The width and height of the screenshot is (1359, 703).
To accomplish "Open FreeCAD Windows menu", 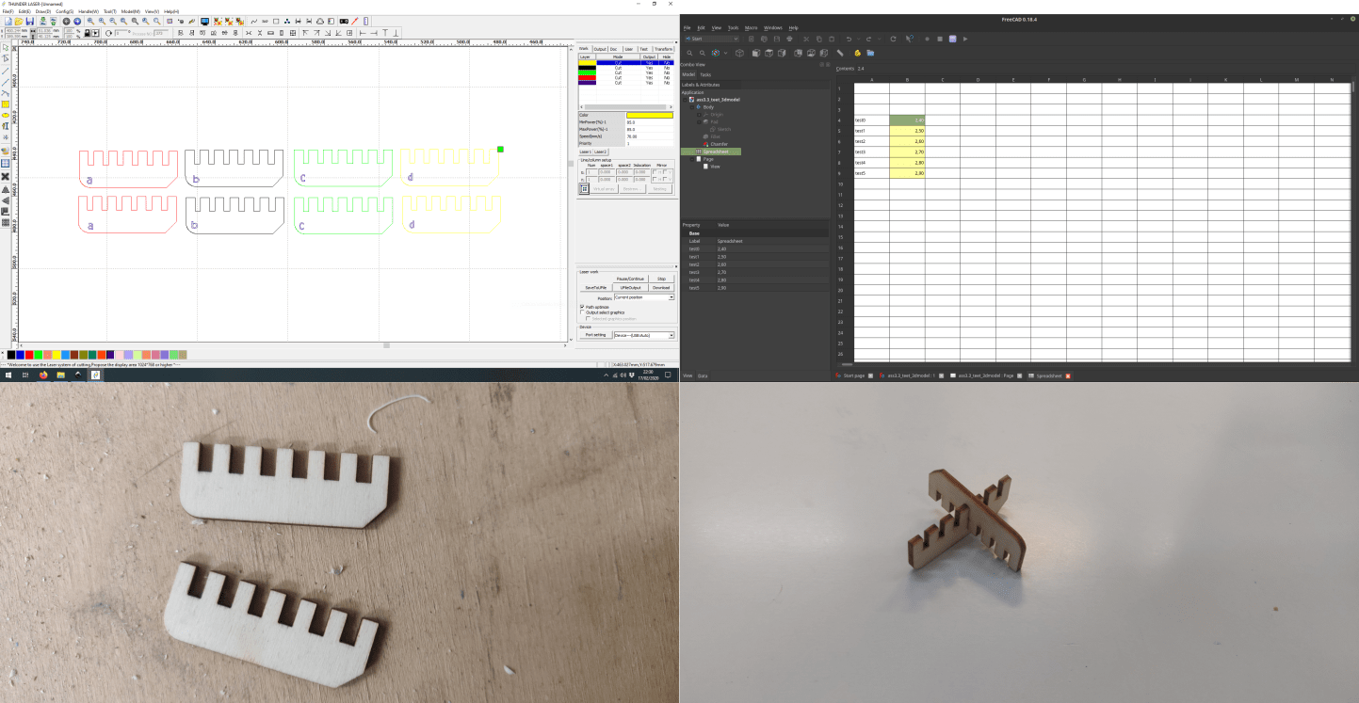I will 773,28.
